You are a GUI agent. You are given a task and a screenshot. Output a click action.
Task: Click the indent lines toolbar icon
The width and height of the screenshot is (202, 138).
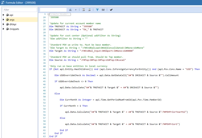pyautogui.click(x=84, y=10)
